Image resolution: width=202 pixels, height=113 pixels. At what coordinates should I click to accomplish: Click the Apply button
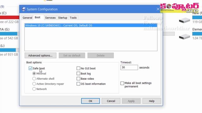click(131, 101)
